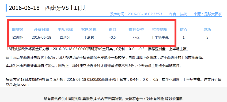Select the 开赛日期 column header

pos(41,30)
